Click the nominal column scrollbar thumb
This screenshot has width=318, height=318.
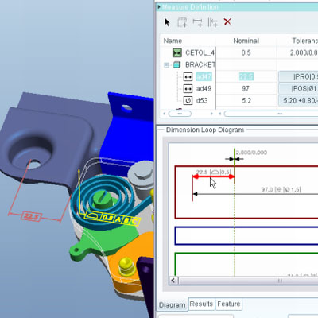(271, 114)
